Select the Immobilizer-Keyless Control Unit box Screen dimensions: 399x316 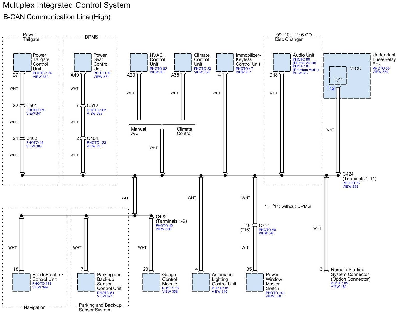pyautogui.click(x=225, y=62)
